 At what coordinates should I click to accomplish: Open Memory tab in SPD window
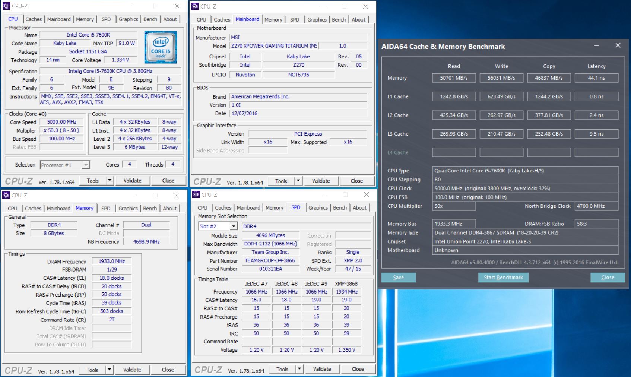pos(275,207)
